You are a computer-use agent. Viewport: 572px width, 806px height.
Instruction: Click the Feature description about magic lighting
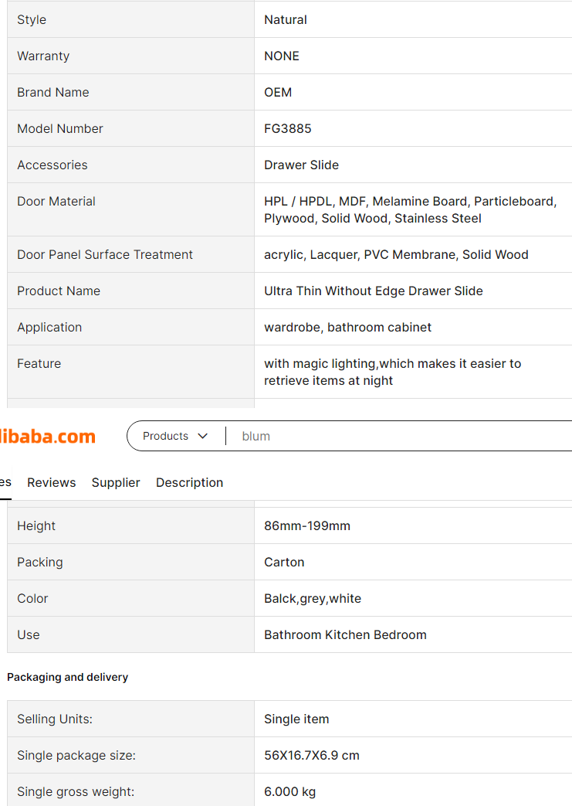tap(392, 372)
